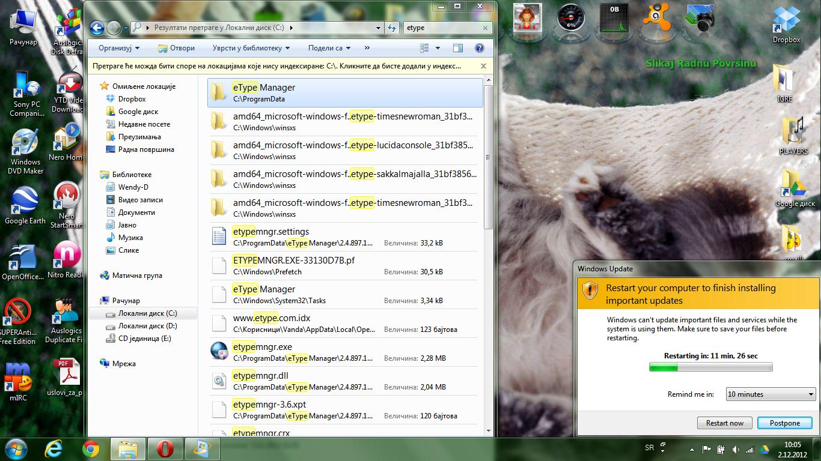The height and width of the screenshot is (461, 821).
Task: Open the Google Earth desktop shortcut
Action: click(x=25, y=206)
